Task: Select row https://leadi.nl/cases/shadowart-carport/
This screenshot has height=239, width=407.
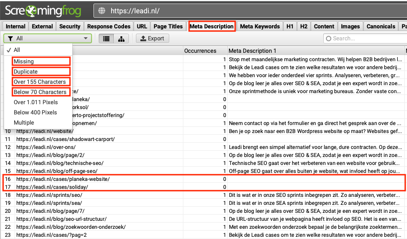Action: coord(202,139)
